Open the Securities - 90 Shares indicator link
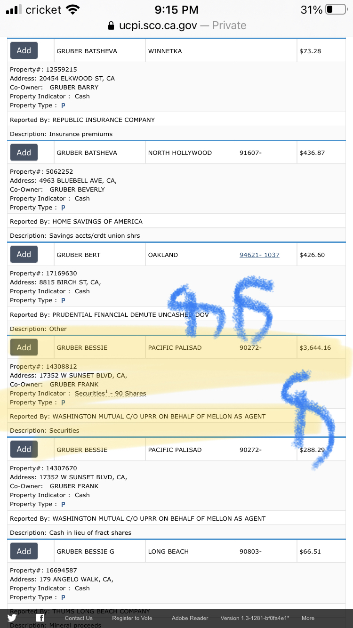The width and height of the screenshot is (353, 628). (111, 393)
